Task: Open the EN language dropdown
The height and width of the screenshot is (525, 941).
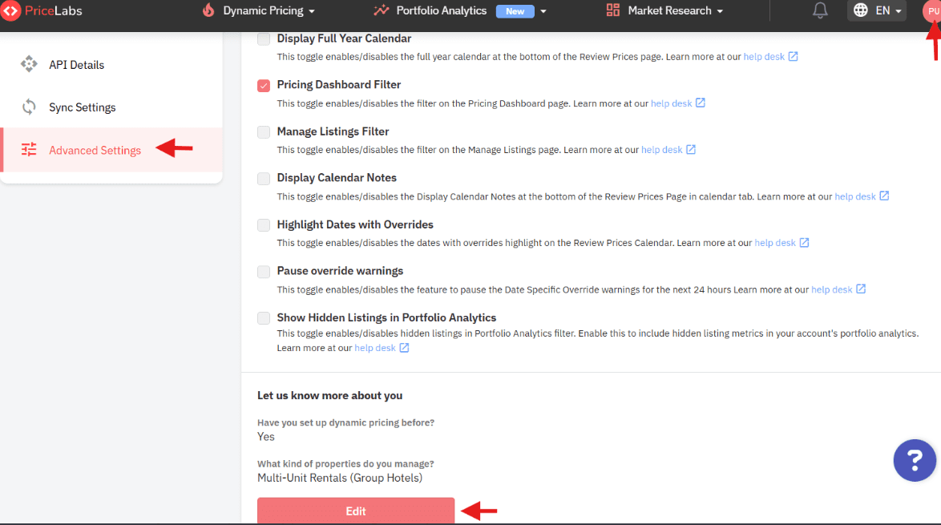Action: (x=876, y=10)
